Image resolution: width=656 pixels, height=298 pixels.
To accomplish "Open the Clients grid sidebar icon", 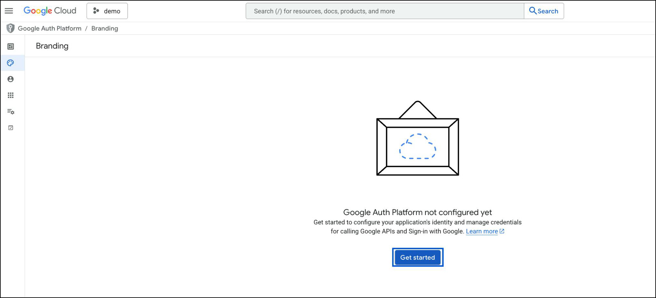I will [11, 95].
